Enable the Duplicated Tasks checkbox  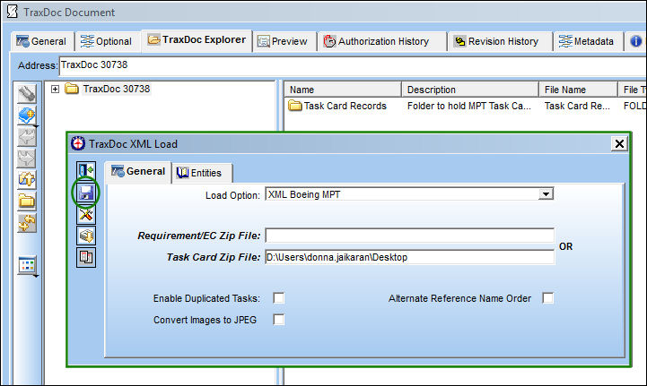coord(278,298)
